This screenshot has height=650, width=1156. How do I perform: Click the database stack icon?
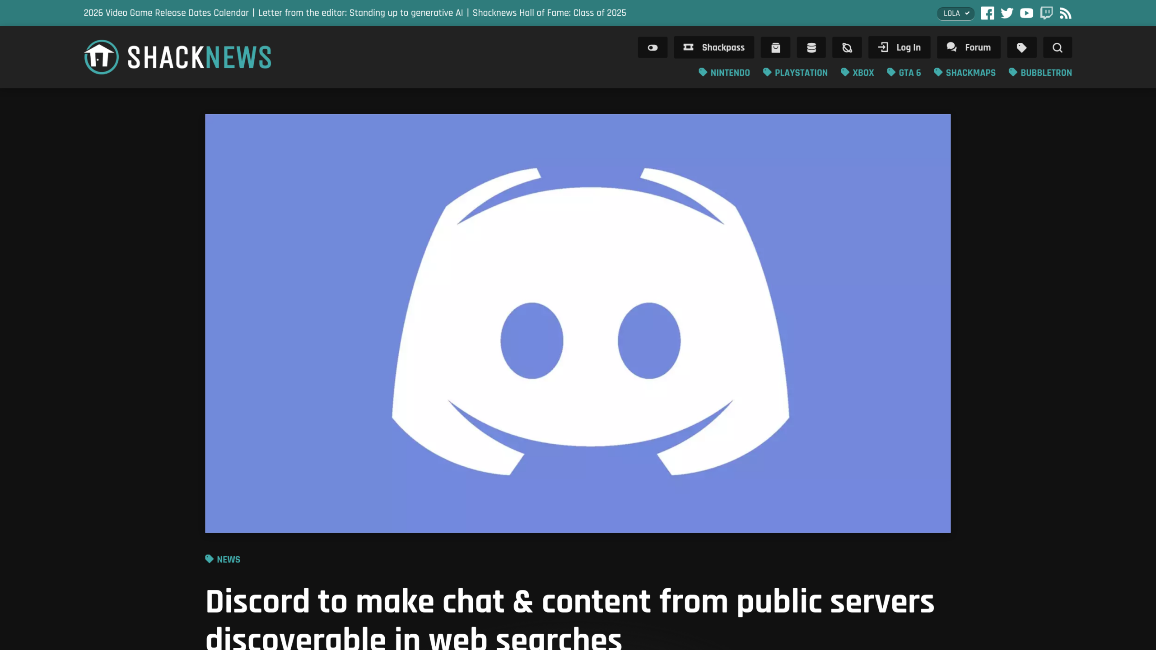(811, 47)
